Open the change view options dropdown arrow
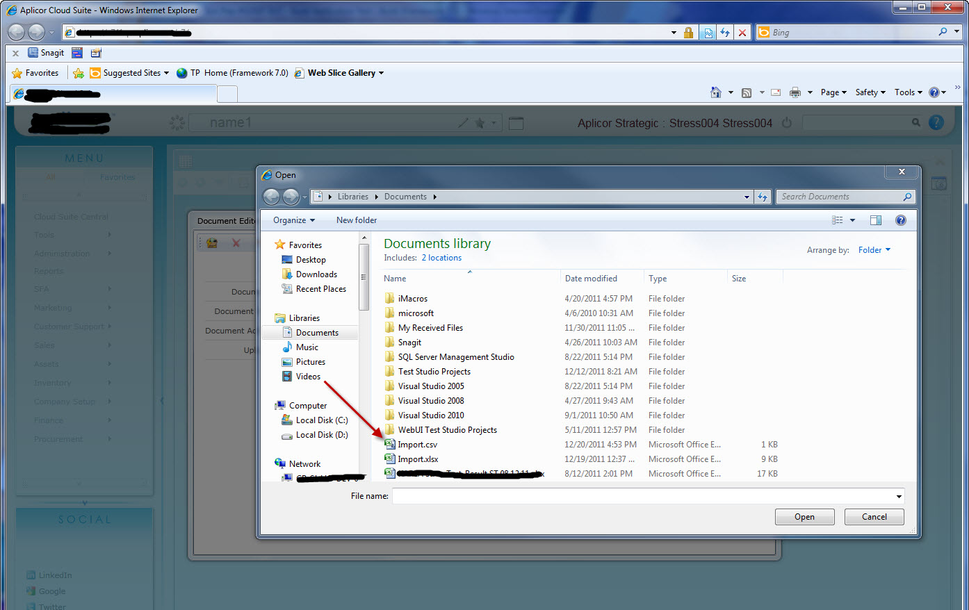Screen dimensions: 969x610 click(x=852, y=220)
